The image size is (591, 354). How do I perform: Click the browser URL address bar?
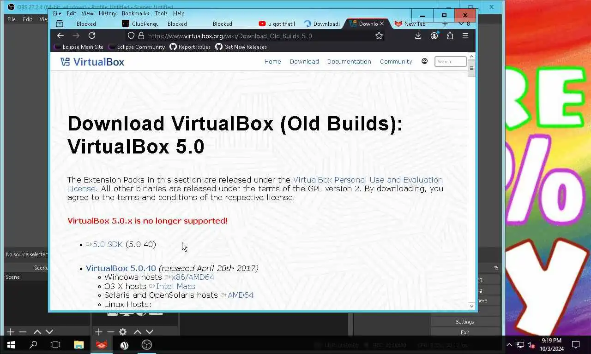pyautogui.click(x=254, y=35)
